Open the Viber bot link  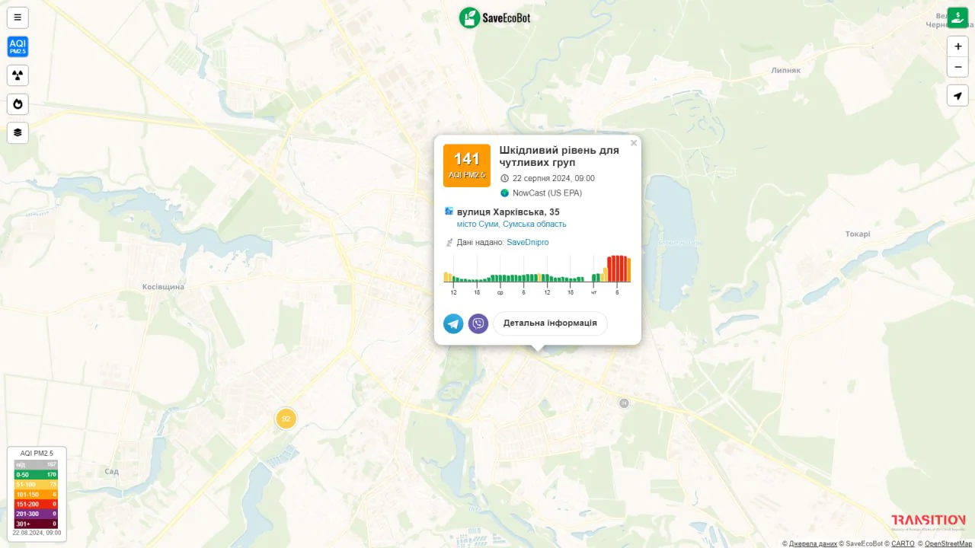(x=478, y=323)
